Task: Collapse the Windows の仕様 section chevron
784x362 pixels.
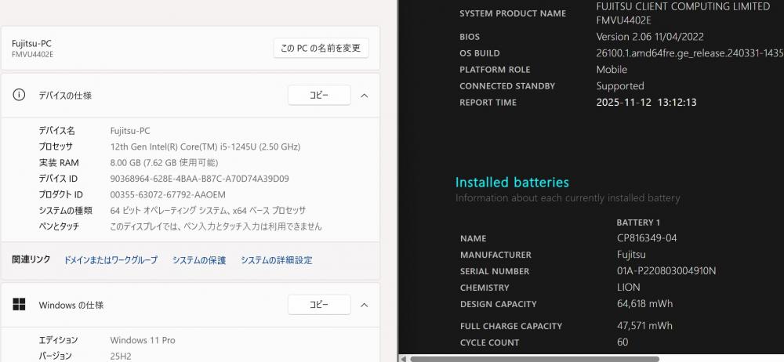Action: [365, 305]
